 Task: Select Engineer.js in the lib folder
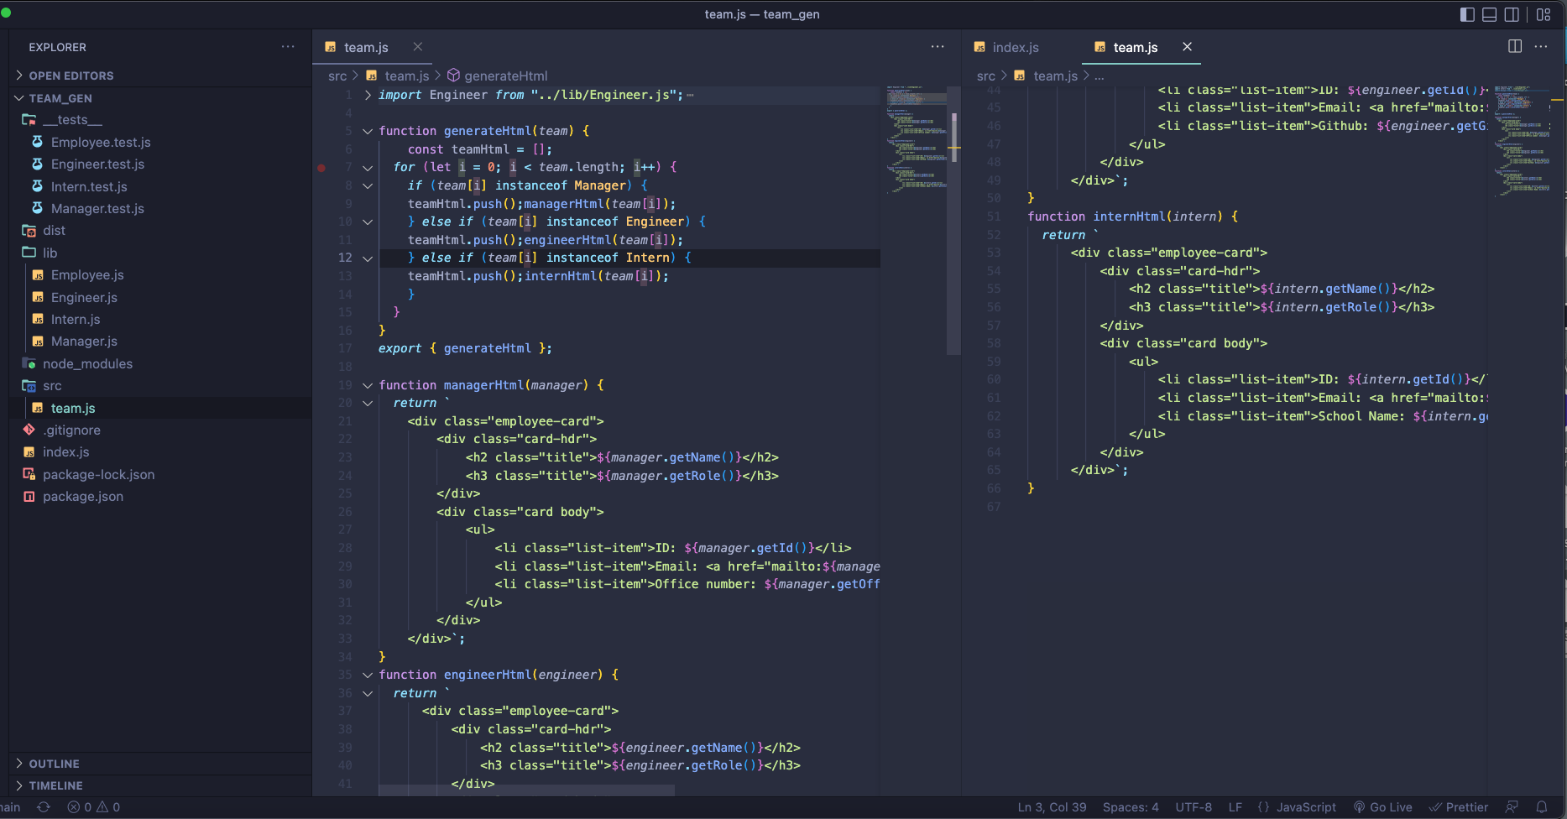click(x=84, y=297)
